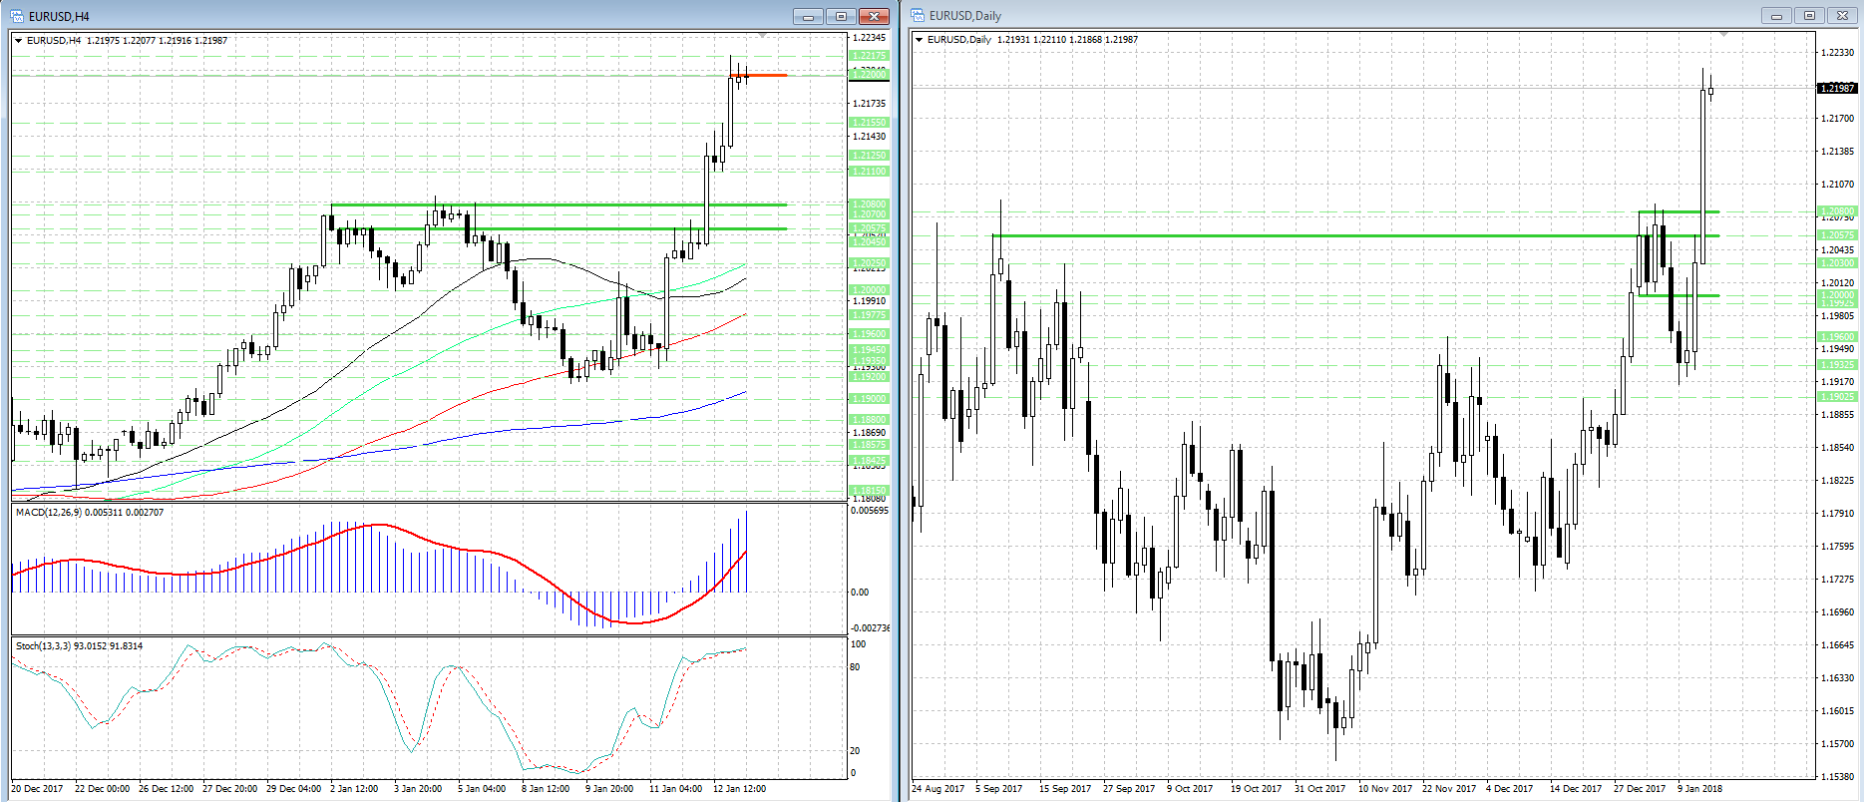This screenshot has width=1864, height=802.
Task: Click the chart shift triangle on H4 chart
Action: tap(763, 36)
